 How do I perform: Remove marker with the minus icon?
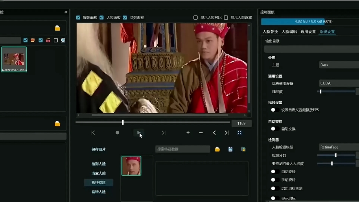pos(201,133)
